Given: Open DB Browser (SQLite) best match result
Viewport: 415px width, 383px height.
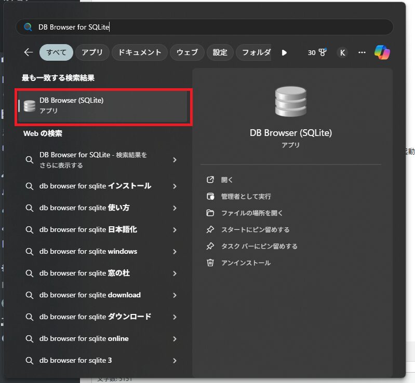Looking at the screenshot, I should [x=103, y=106].
